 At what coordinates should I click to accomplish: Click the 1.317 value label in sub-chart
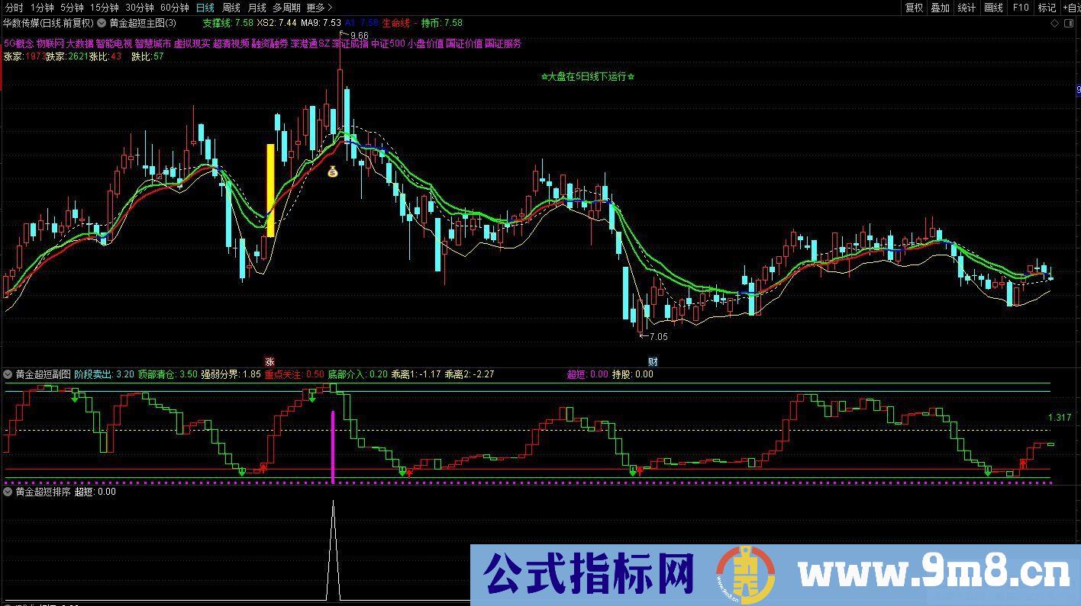point(1060,418)
